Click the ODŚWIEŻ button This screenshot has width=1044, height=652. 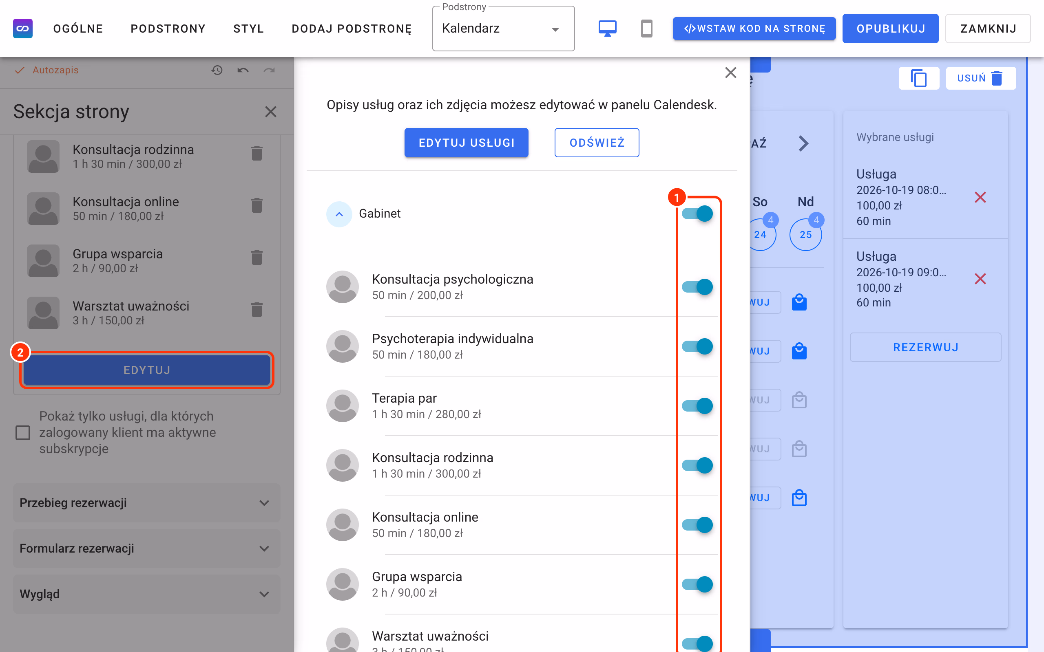(597, 143)
